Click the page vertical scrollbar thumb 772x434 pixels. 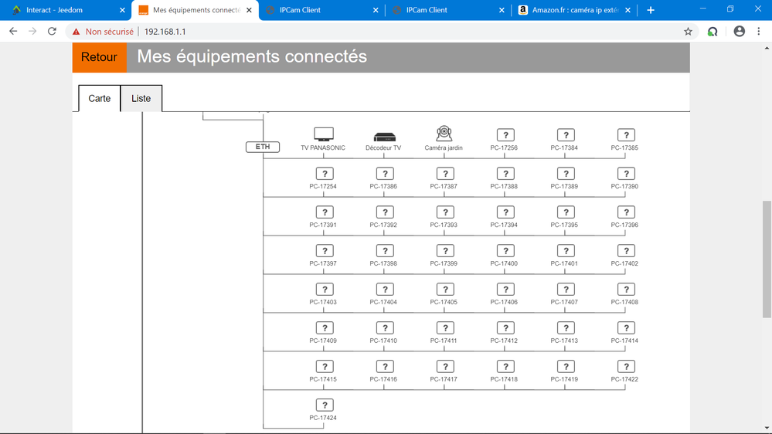767,259
